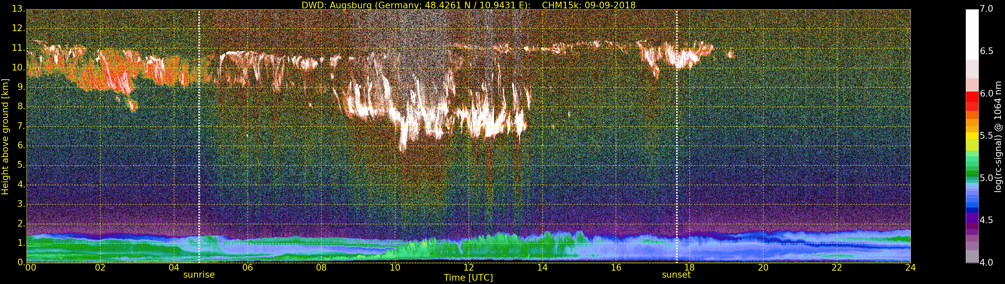Click time axis tick label '16'

[x=616, y=268]
